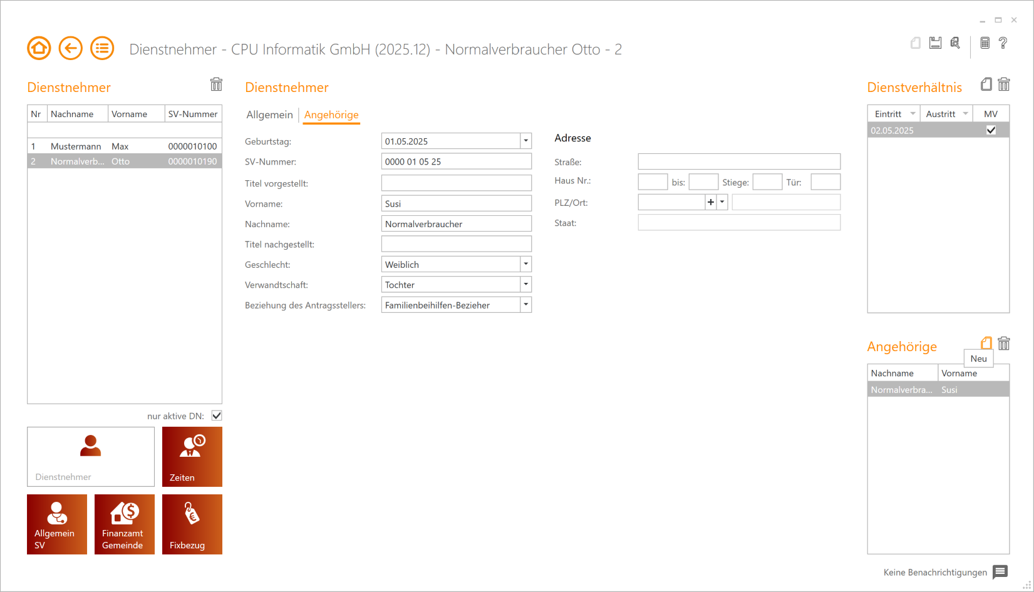
Task: Click the Titel nachgestellt input field
Action: coord(457,244)
